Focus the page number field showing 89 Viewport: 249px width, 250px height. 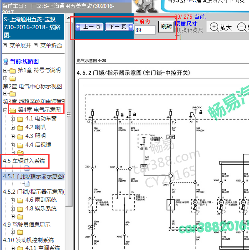tap(145, 30)
